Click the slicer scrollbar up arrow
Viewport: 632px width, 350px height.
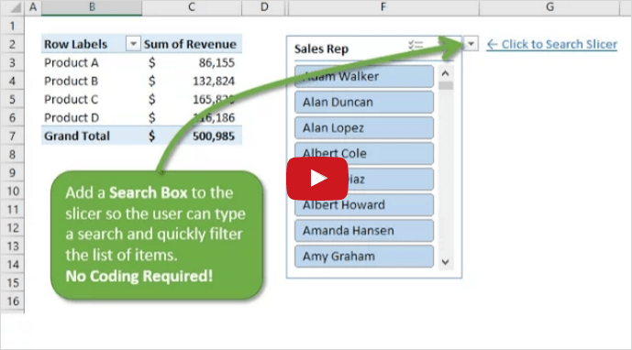[446, 73]
